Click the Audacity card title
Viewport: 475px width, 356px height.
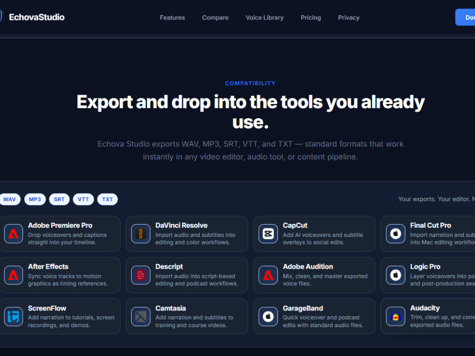point(425,308)
